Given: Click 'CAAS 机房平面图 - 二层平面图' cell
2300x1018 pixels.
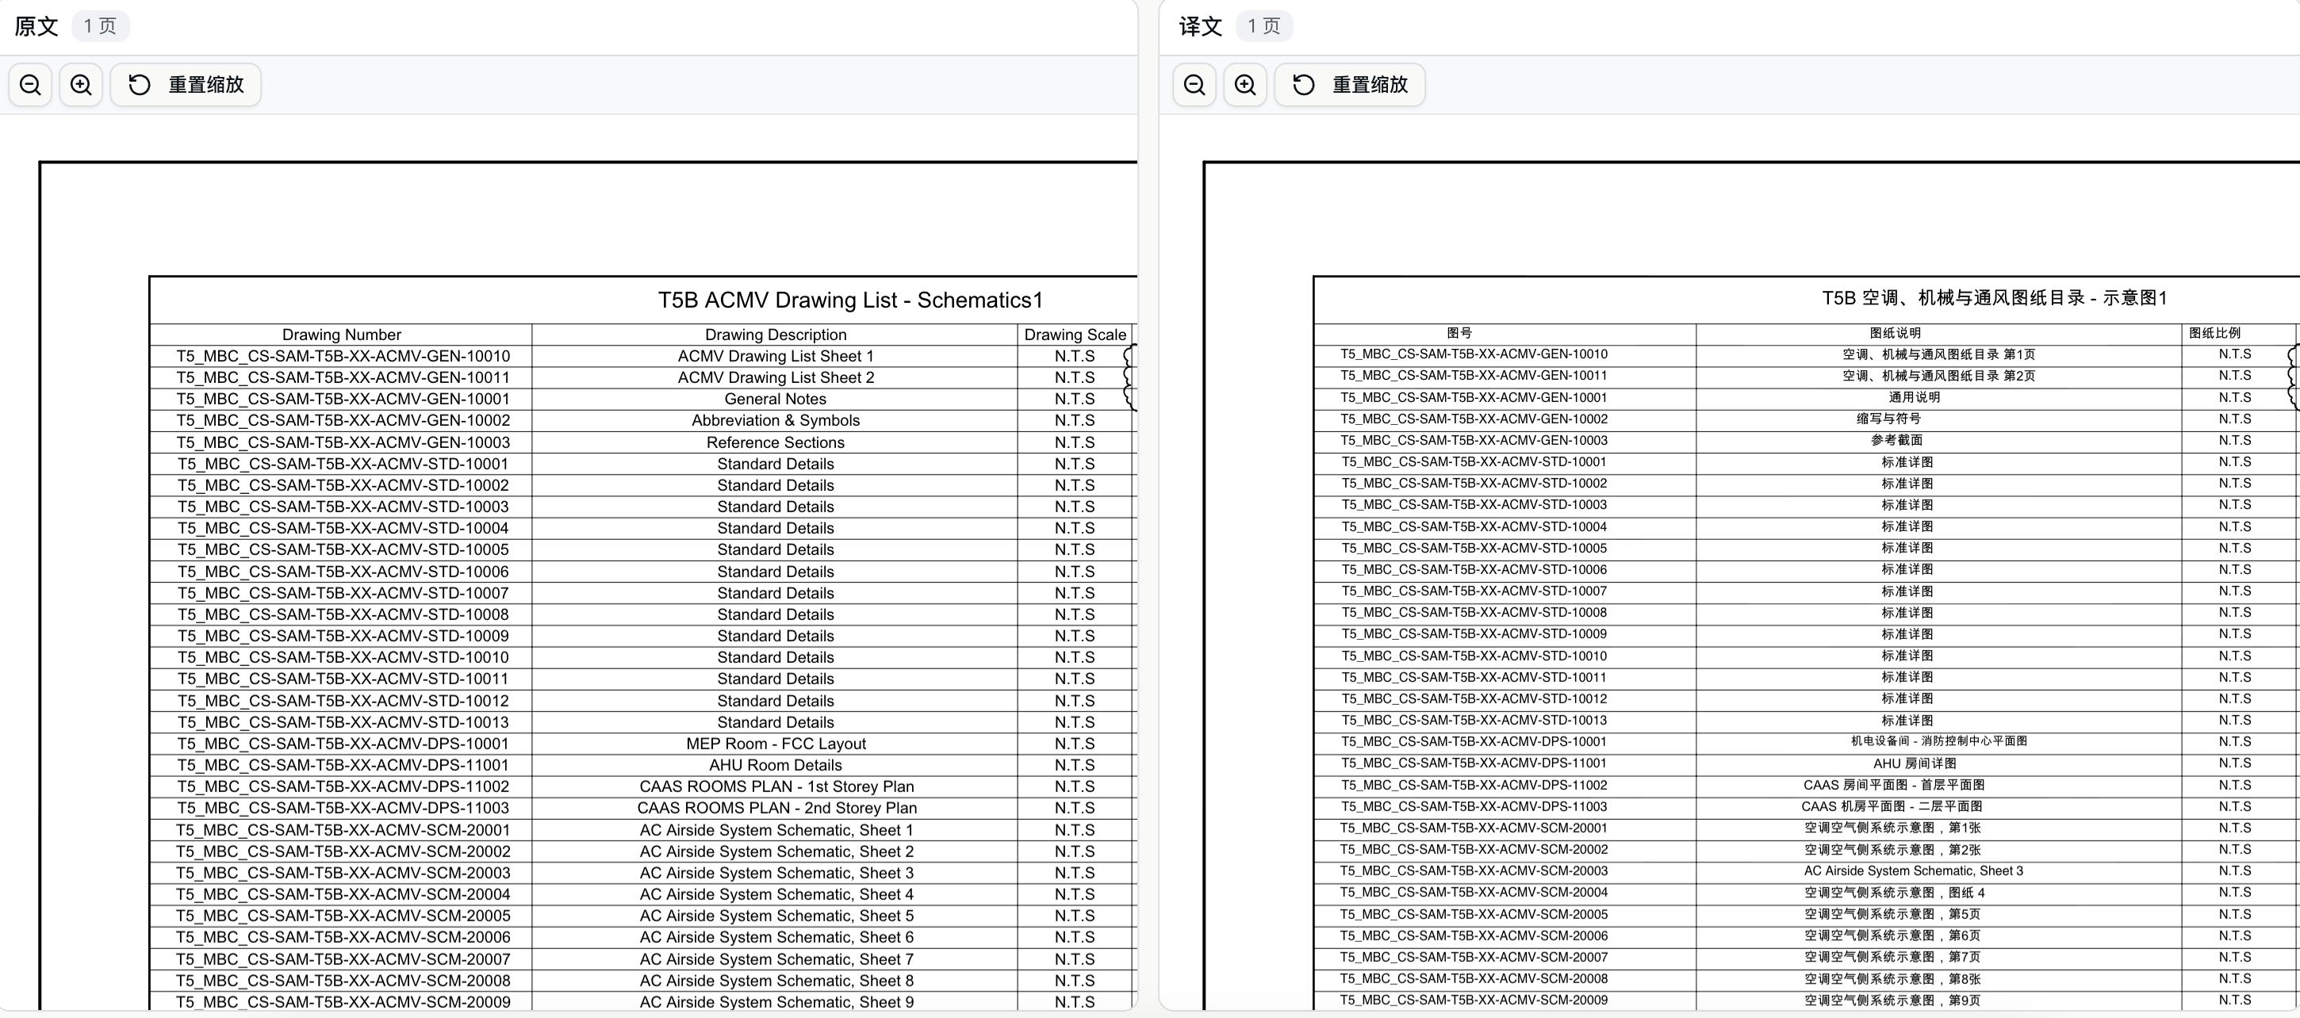Looking at the screenshot, I should 1892,806.
